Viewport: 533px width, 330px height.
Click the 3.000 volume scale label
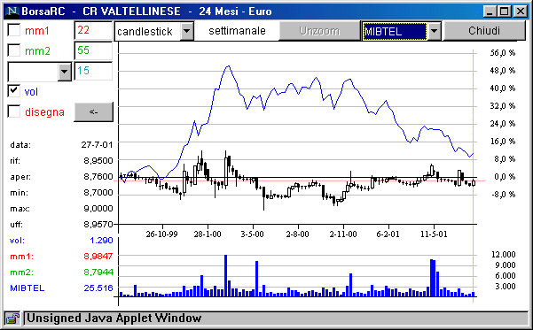click(506, 287)
